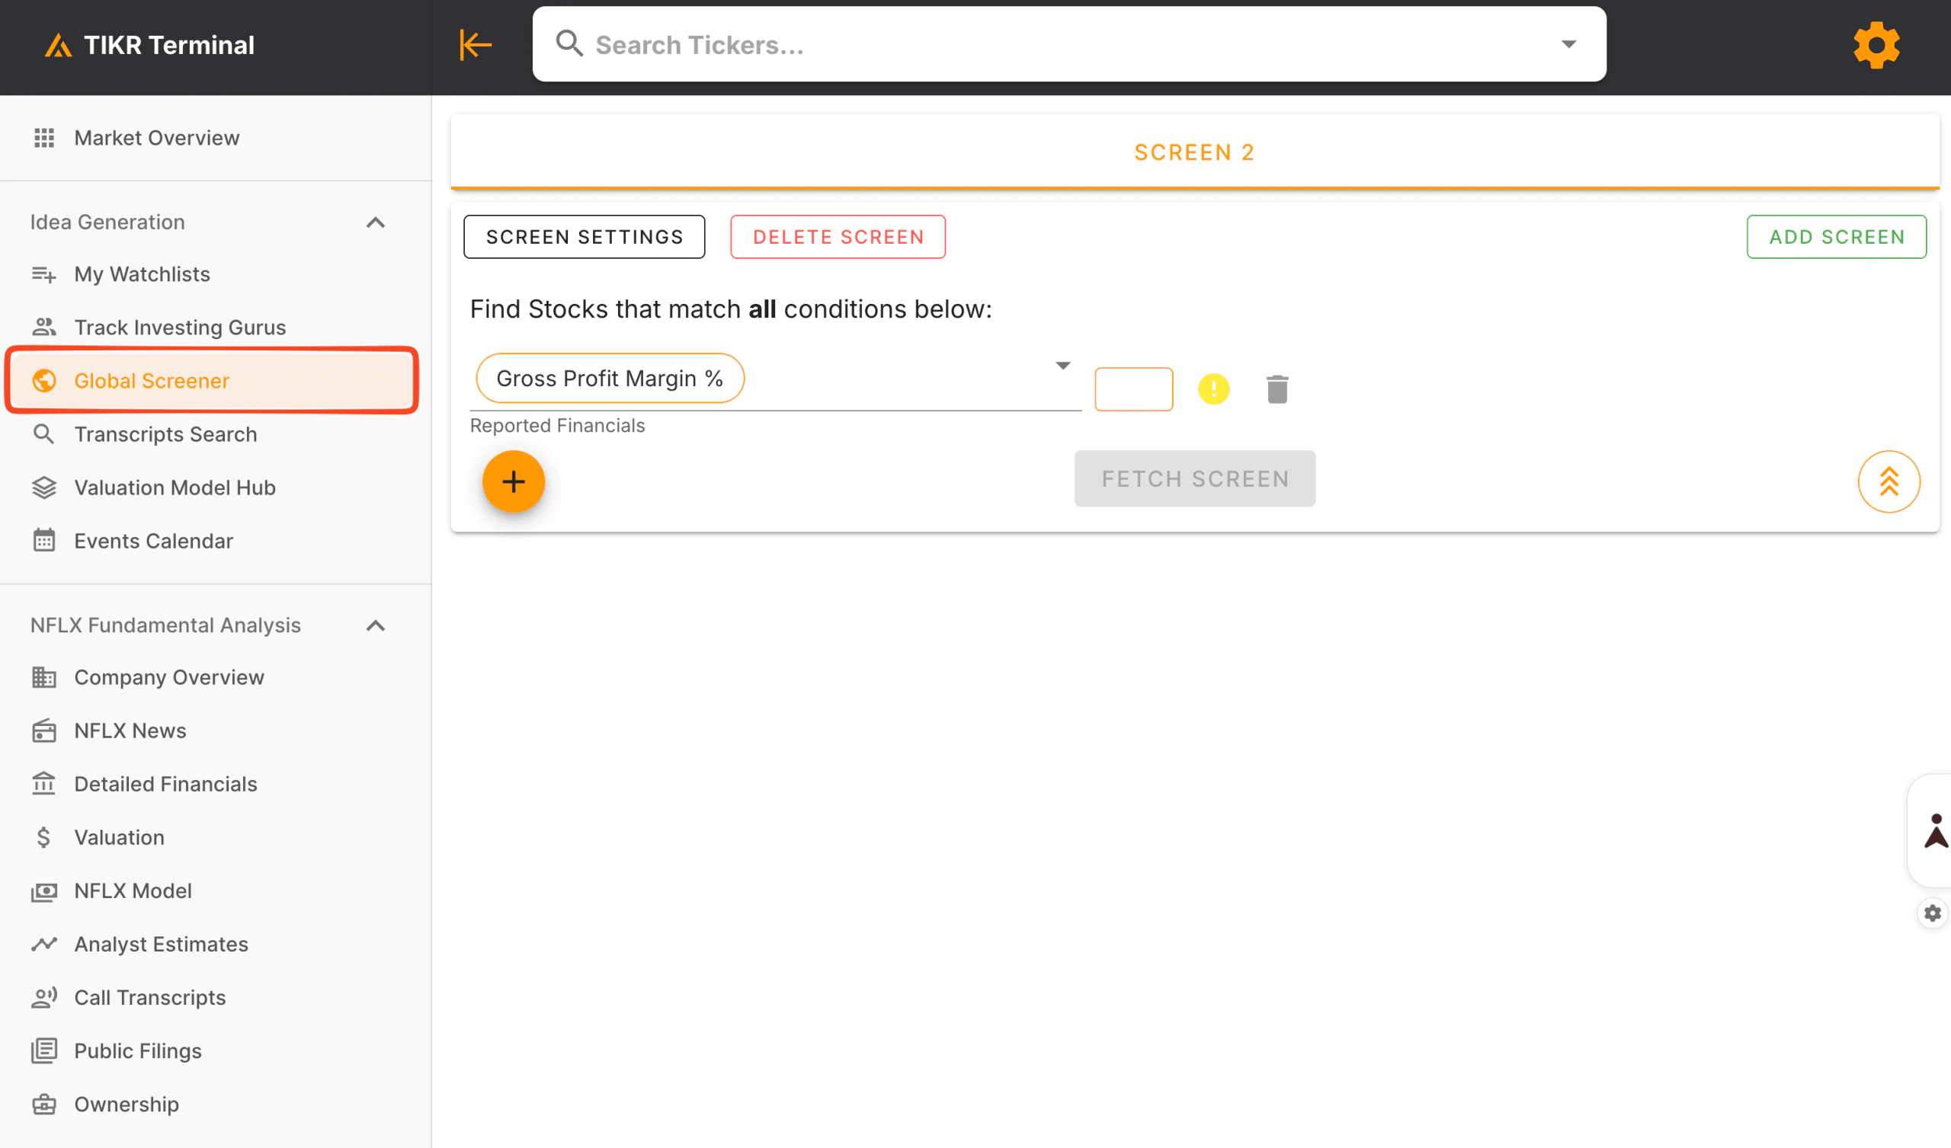This screenshot has width=1951, height=1148.
Task: Collapse the NFLX Fundamental Analysis section
Action: pyautogui.click(x=376, y=625)
